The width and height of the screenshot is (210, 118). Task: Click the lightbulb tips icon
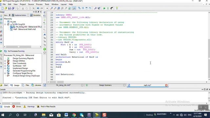[x=117, y=8]
